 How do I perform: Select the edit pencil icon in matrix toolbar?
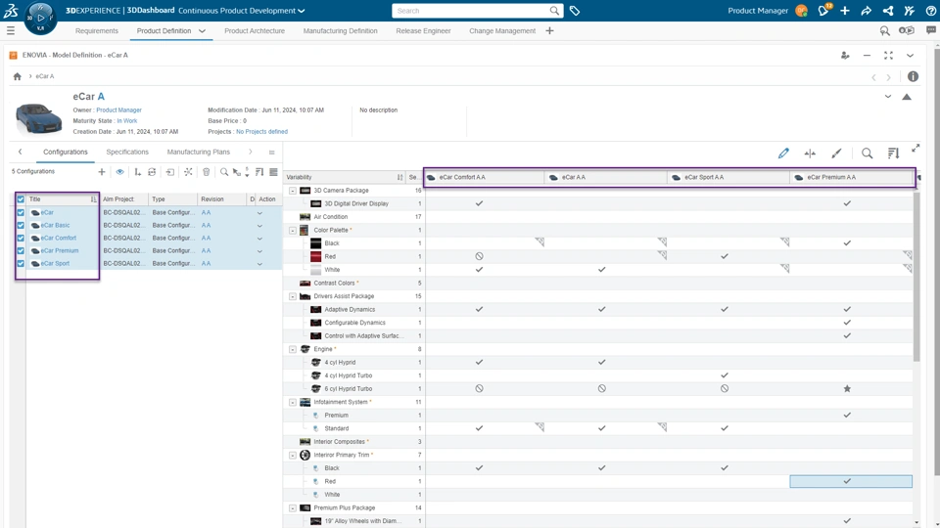click(x=783, y=154)
